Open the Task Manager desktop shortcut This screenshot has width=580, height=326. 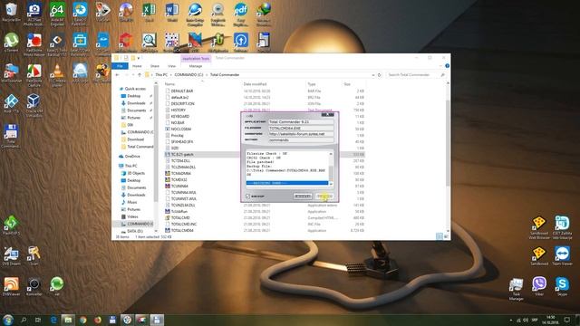pyautogui.click(x=516, y=289)
